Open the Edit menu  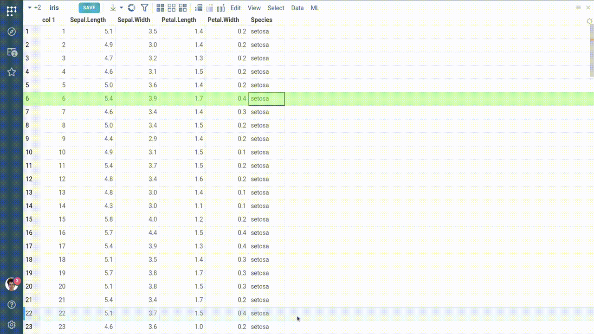pos(236,8)
